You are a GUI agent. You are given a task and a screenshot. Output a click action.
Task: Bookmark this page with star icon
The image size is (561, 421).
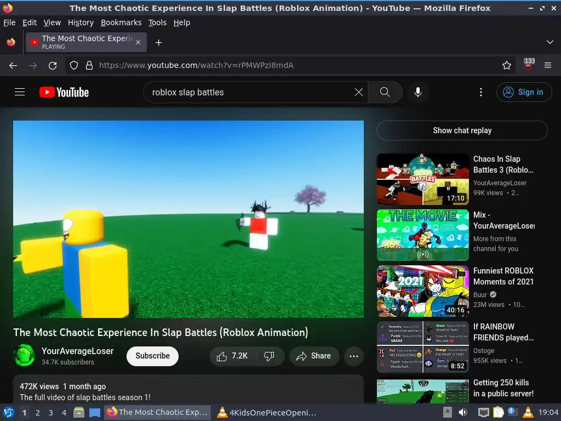point(507,65)
